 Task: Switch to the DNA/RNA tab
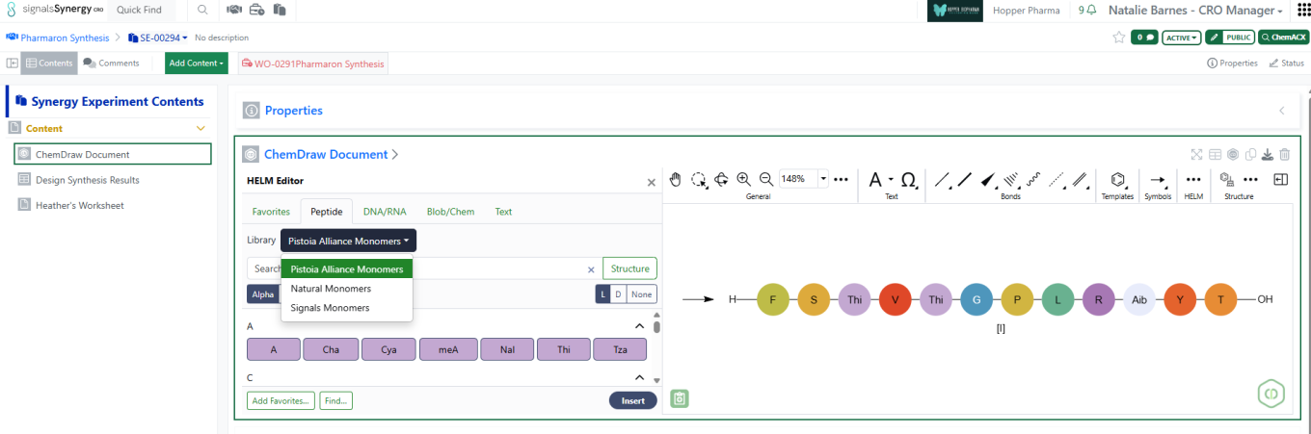[x=385, y=212]
